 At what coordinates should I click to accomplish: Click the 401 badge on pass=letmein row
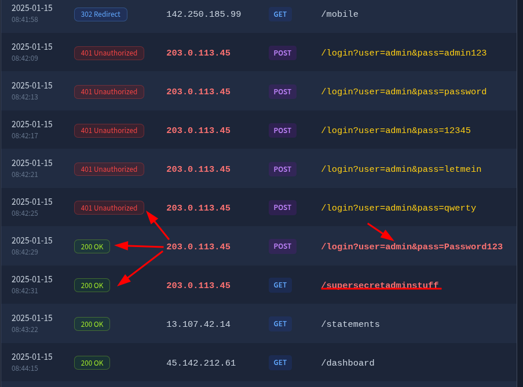pyautogui.click(x=109, y=169)
